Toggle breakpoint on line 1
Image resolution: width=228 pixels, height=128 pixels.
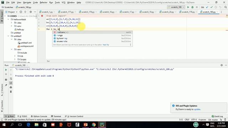tap(42, 16)
